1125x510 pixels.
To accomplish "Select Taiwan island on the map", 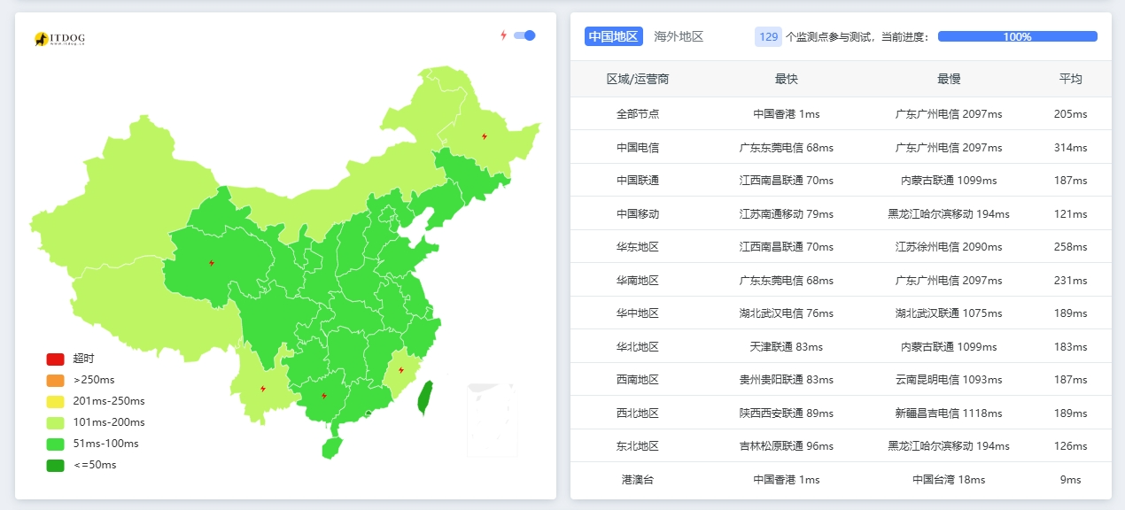I will [425, 398].
